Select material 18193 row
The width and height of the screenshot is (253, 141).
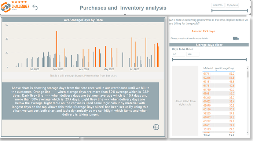point(219,129)
